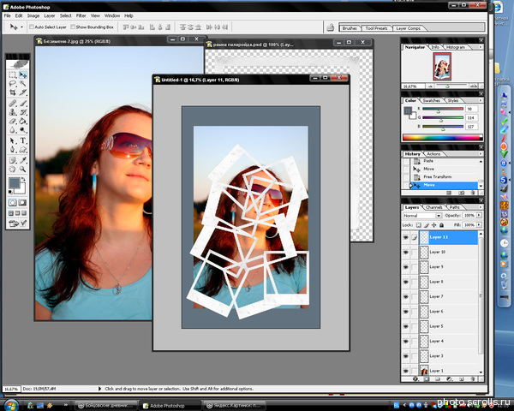The image size is (514, 411).
Task: Open the Opacity slider arrow
Action: 479,215
